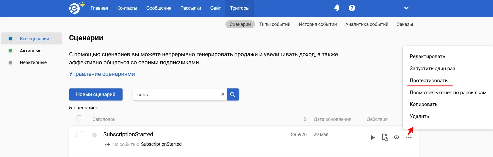Open the SubscriptionStarted scenario title
Screen dimensions: 493x157
pyautogui.click(x=128, y=134)
